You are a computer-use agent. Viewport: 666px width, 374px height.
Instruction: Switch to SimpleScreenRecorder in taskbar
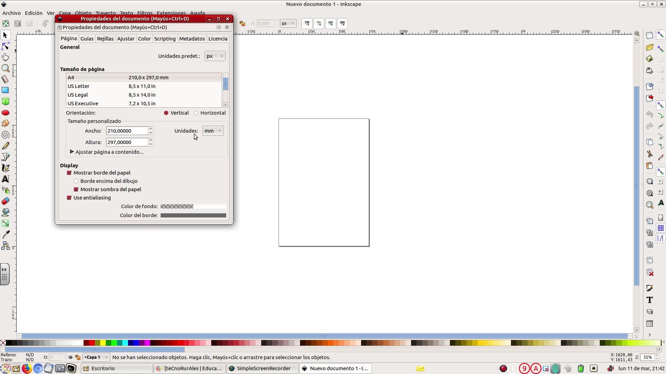pyautogui.click(x=262, y=368)
